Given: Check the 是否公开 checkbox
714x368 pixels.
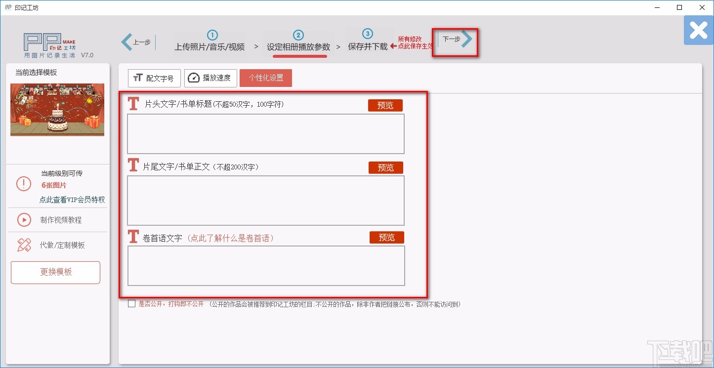Looking at the screenshot, I should point(131,303).
